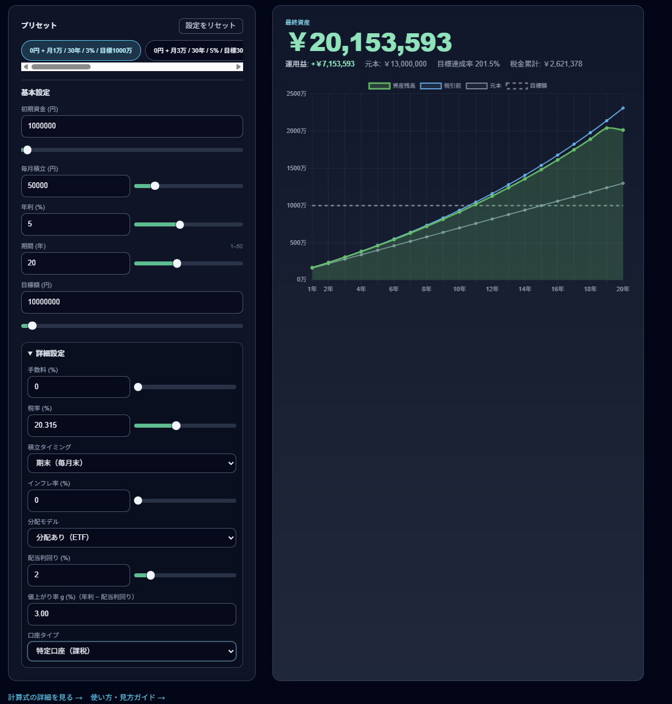This screenshot has width=672, height=704.
Task: Click the 初期資金 input field
Action: pyautogui.click(x=132, y=126)
